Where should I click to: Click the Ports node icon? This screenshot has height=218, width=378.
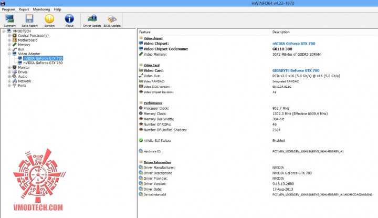(15, 86)
